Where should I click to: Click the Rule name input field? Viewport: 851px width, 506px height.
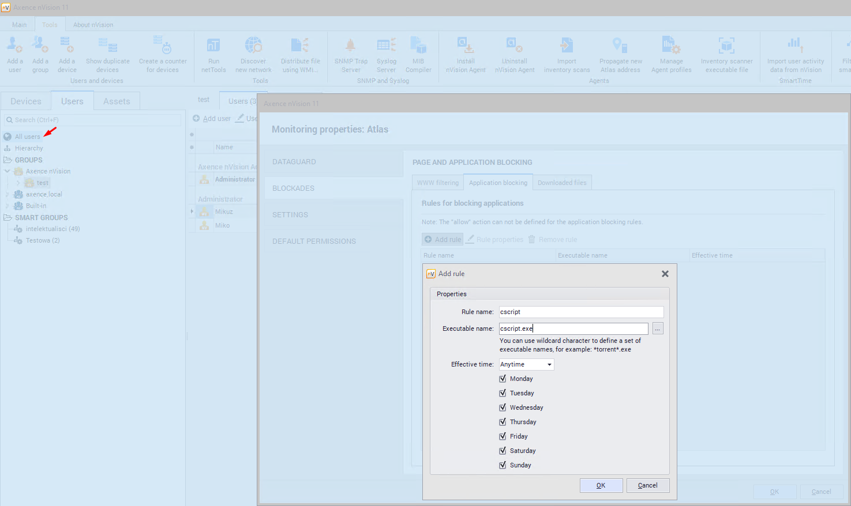pos(580,312)
